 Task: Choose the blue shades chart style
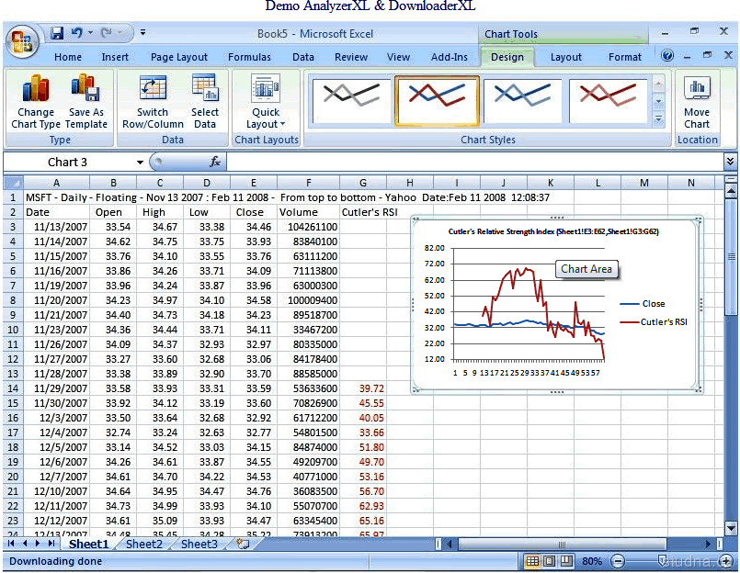point(522,100)
